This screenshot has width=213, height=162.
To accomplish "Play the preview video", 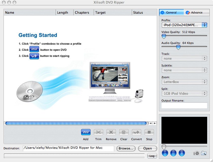I will coord(165,153).
